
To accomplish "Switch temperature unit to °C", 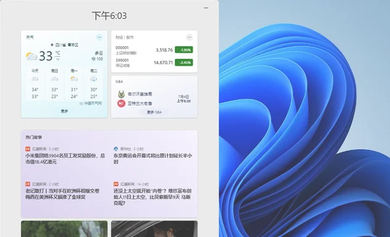I will click(x=58, y=53).
